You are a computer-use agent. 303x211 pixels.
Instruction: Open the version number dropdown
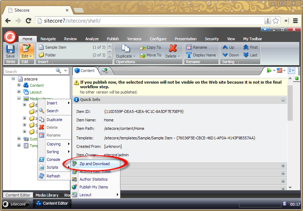click(291, 71)
